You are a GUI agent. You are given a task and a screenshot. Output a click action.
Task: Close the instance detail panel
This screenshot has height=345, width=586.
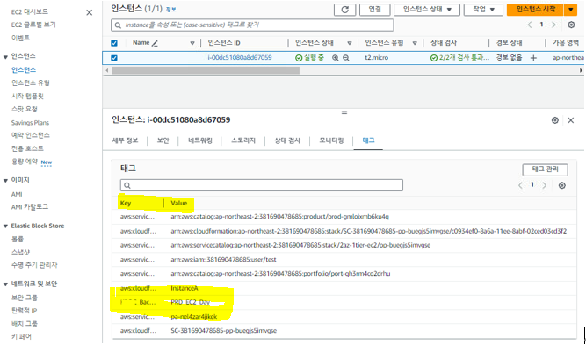point(571,120)
